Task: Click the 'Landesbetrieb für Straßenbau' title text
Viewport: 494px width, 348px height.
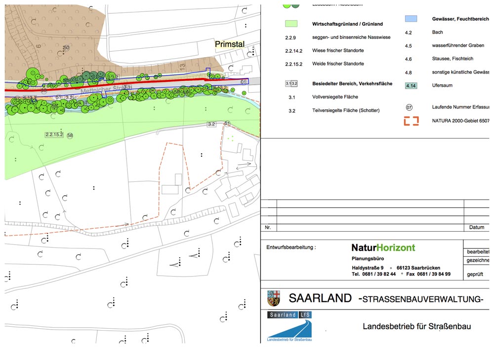Action: tap(417, 326)
